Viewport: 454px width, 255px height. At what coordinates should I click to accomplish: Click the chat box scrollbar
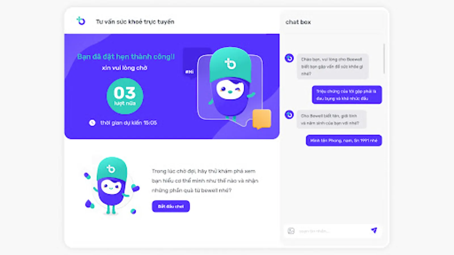click(384, 59)
